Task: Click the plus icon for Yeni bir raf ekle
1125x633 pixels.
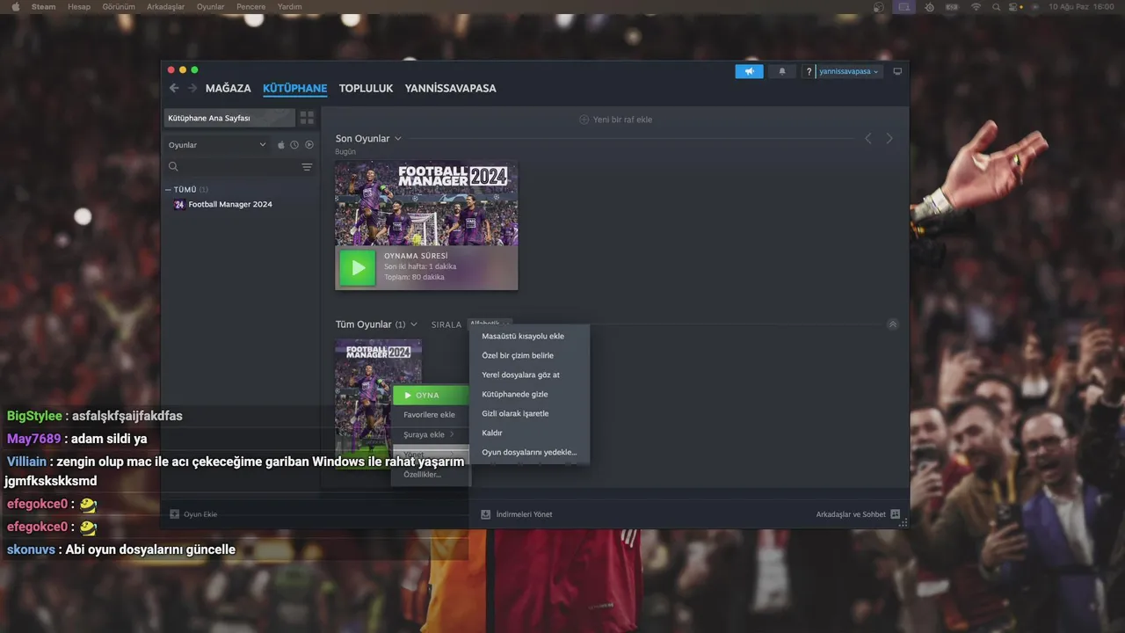Action: pos(584,120)
